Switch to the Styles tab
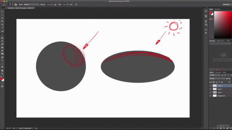The image size is (232, 130). tap(228, 41)
